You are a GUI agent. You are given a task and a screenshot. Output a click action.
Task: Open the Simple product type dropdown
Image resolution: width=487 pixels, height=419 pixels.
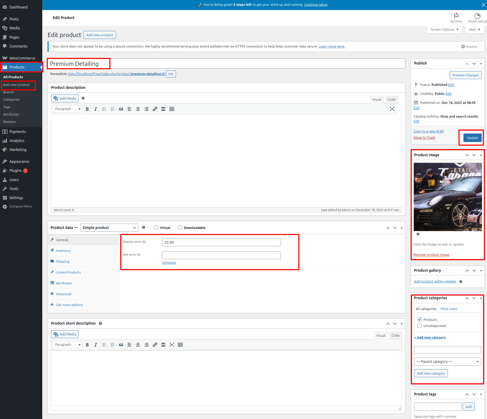[109, 228]
